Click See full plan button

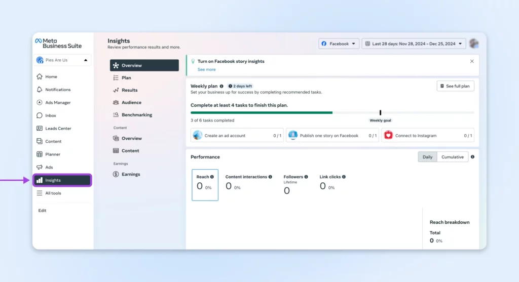coord(456,86)
